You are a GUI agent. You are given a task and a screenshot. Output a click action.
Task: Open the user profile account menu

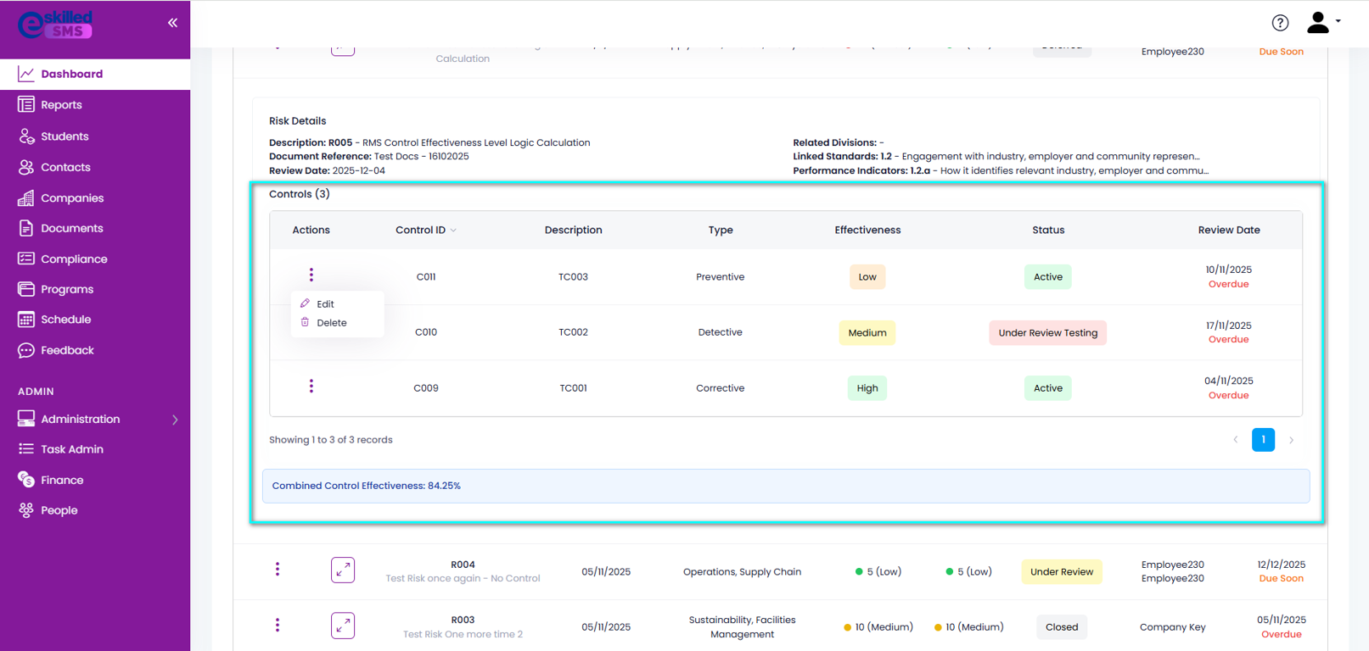coord(1322,23)
